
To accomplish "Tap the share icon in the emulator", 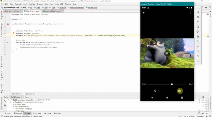I will [x=155, y=91].
